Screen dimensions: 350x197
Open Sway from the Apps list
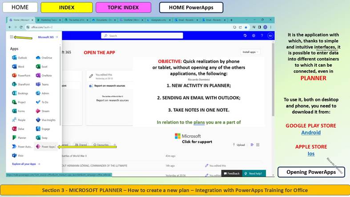[42, 138]
